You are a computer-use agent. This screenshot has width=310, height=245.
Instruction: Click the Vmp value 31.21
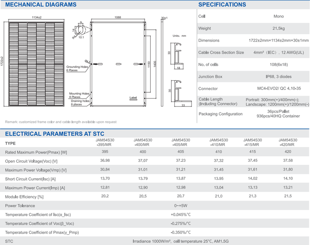(x=181, y=170)
